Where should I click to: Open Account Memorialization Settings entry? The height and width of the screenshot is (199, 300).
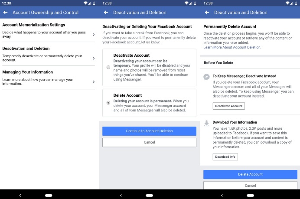[49, 31]
